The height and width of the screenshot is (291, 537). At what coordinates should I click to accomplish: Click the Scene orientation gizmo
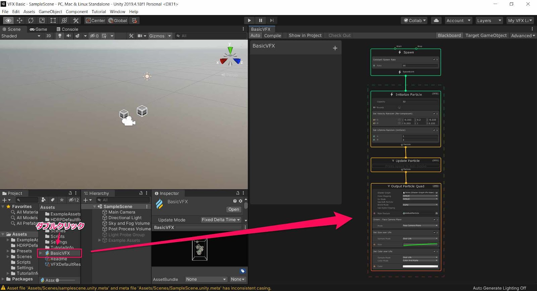pos(231,56)
